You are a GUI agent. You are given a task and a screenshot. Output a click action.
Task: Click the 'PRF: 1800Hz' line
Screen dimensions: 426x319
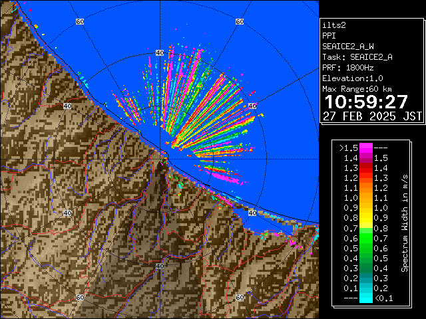click(348, 68)
